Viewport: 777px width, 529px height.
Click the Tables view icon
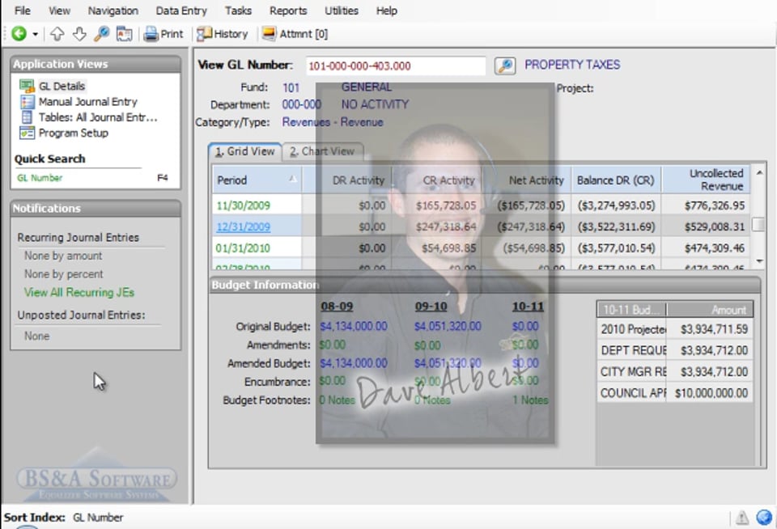pyautogui.click(x=27, y=117)
